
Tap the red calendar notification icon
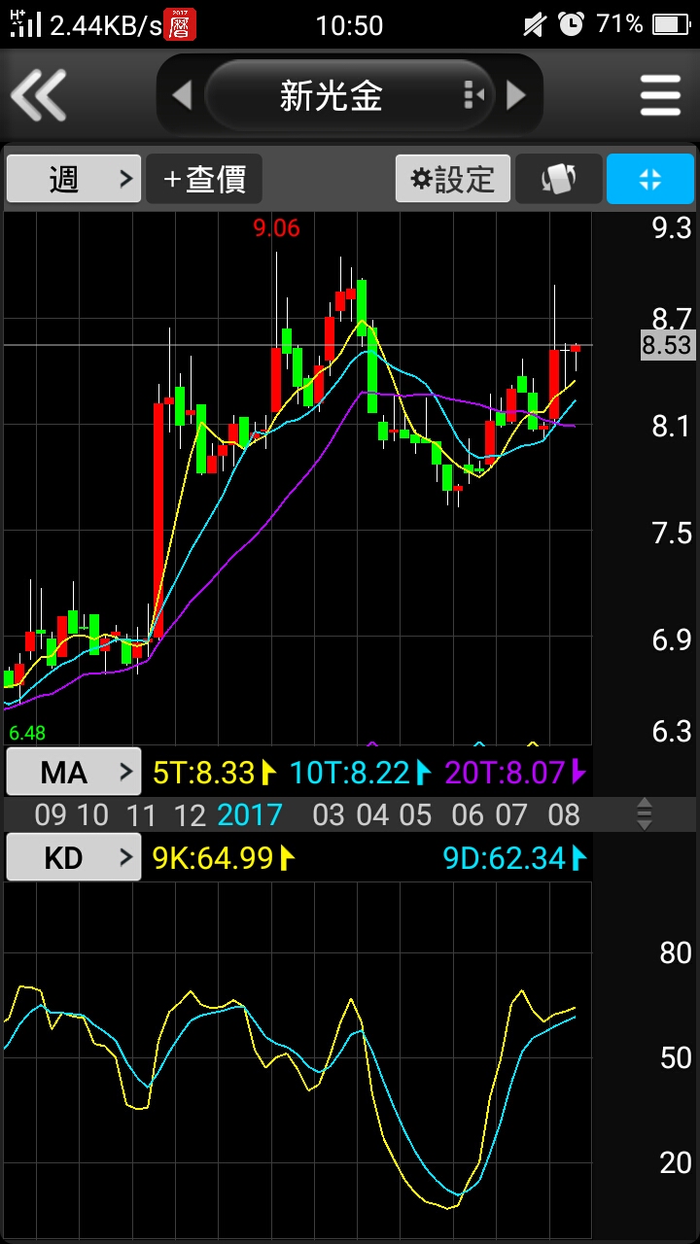[x=180, y=24]
